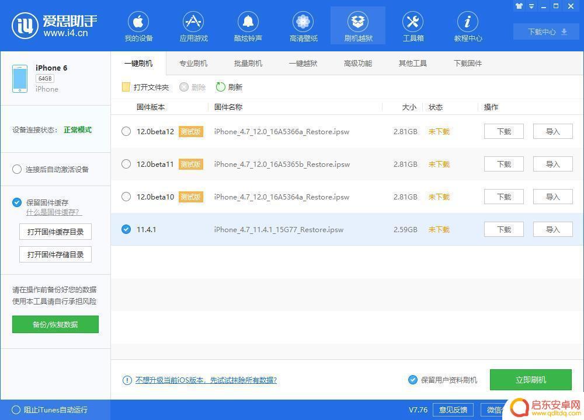Click the 64GB storage badge

(45, 79)
